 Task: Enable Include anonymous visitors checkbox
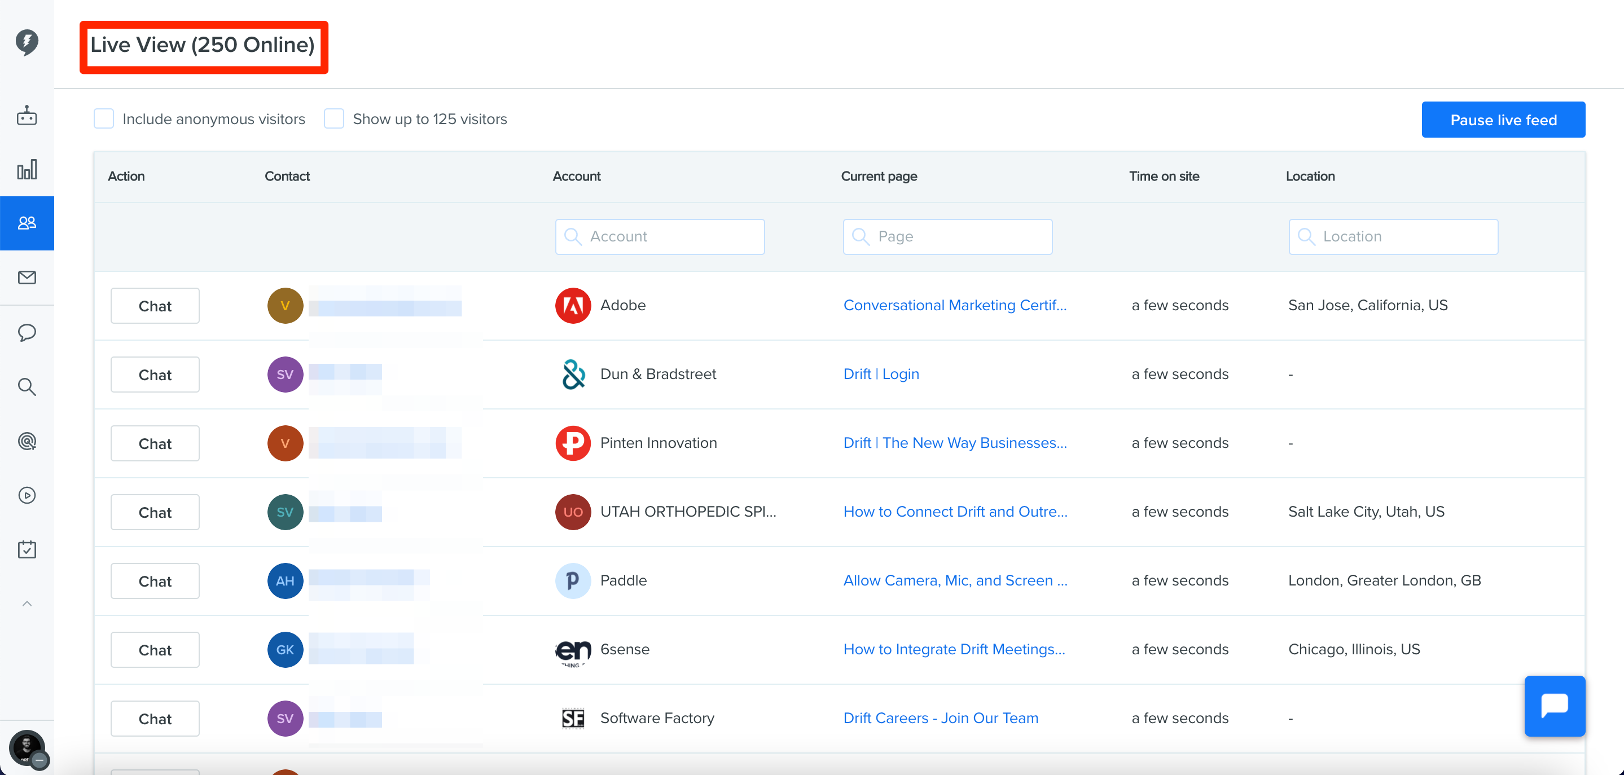103,118
